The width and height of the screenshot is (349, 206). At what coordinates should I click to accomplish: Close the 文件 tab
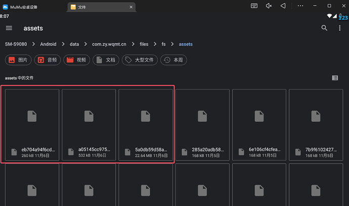pos(130,7)
